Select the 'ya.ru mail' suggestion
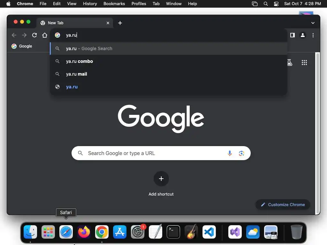 169,74
